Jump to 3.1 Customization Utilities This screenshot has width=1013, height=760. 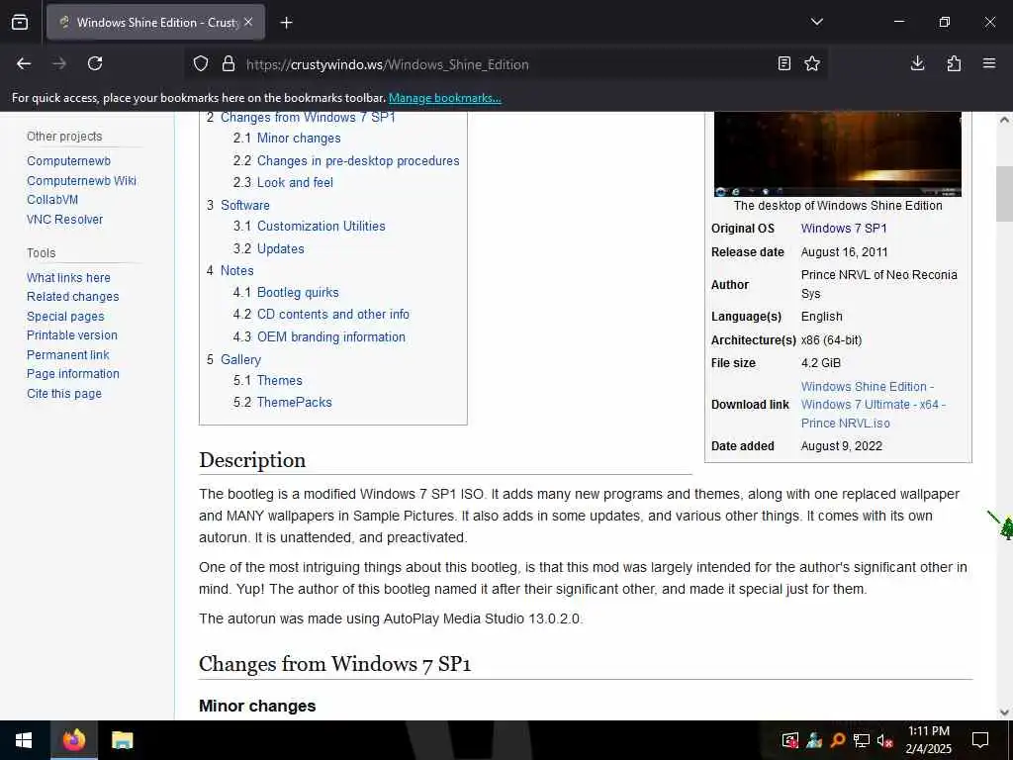tap(310, 227)
